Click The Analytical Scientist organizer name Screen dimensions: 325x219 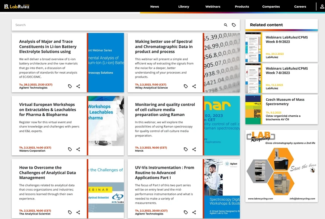[x=35, y=214]
